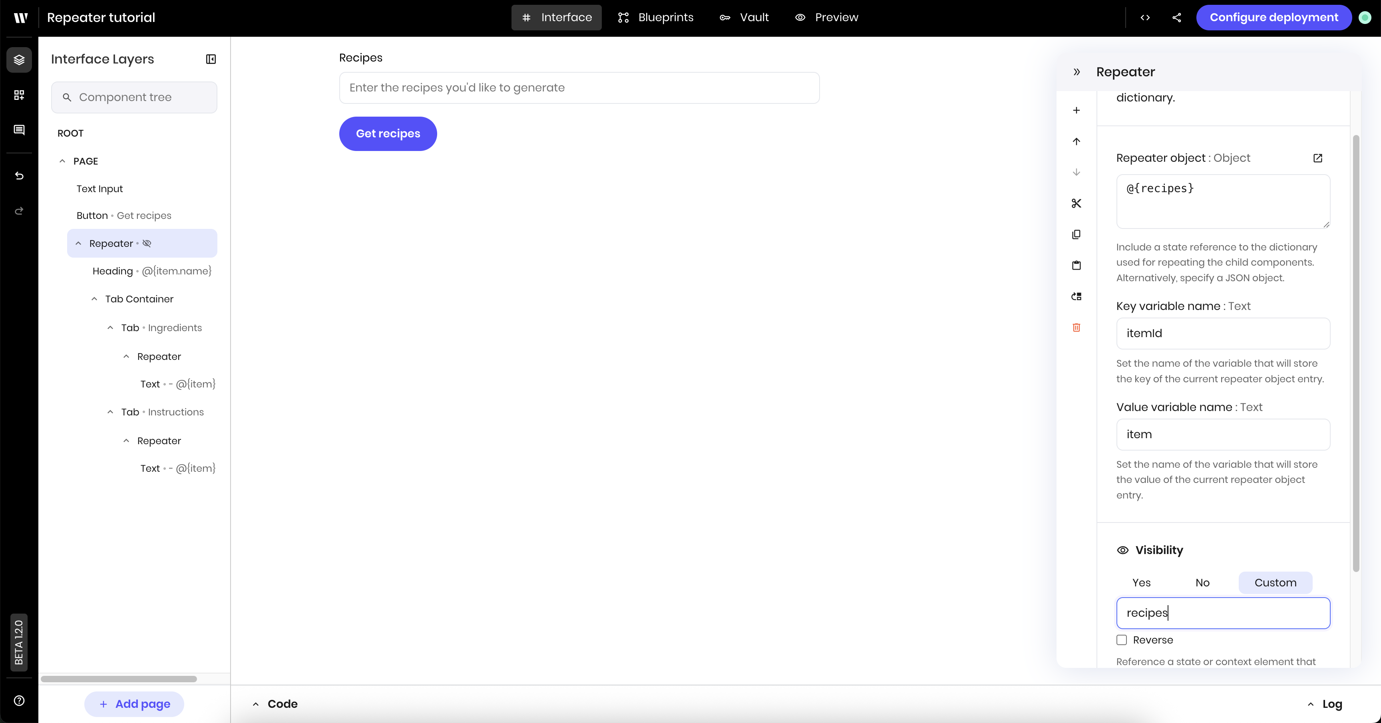Collapse the Tab Container node
This screenshot has height=723, width=1381.
[94, 299]
